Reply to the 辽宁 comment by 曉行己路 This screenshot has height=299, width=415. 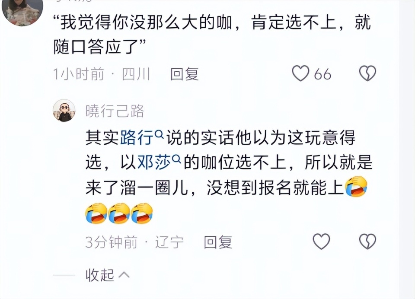click(218, 242)
